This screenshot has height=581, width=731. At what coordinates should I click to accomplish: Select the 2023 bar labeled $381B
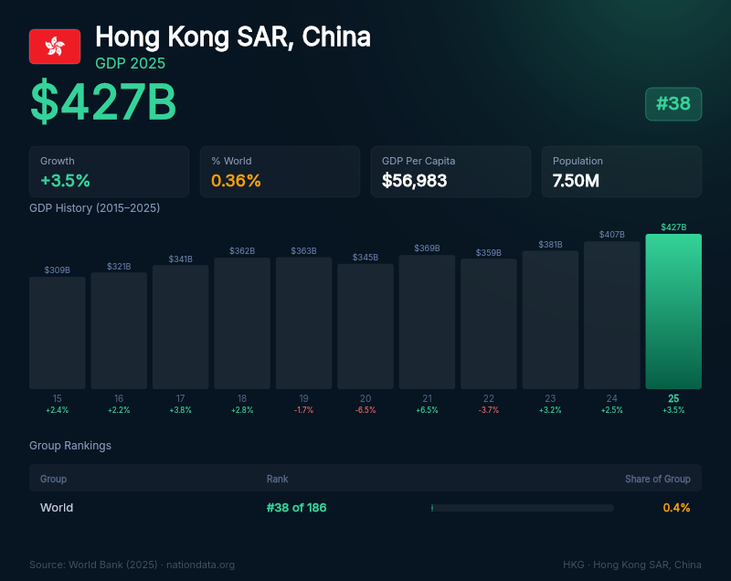click(550, 320)
